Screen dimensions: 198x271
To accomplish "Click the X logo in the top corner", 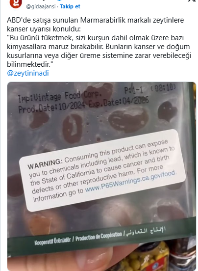I will (x=195, y=1).
